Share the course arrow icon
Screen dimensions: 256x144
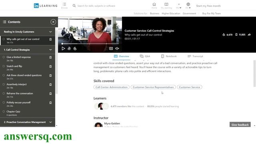249,35
